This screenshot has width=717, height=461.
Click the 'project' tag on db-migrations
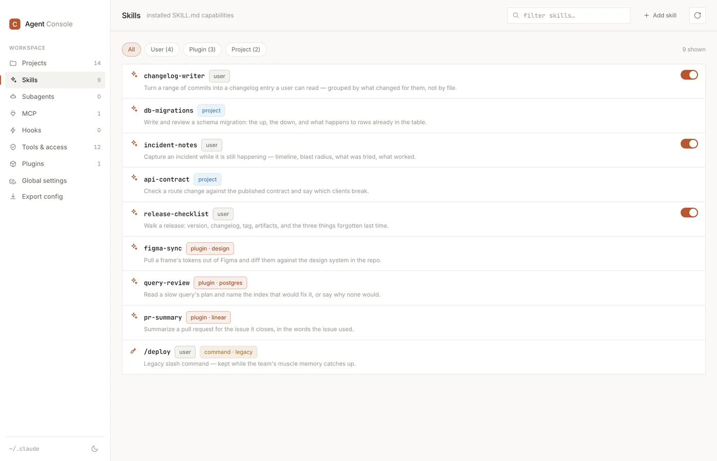click(211, 111)
